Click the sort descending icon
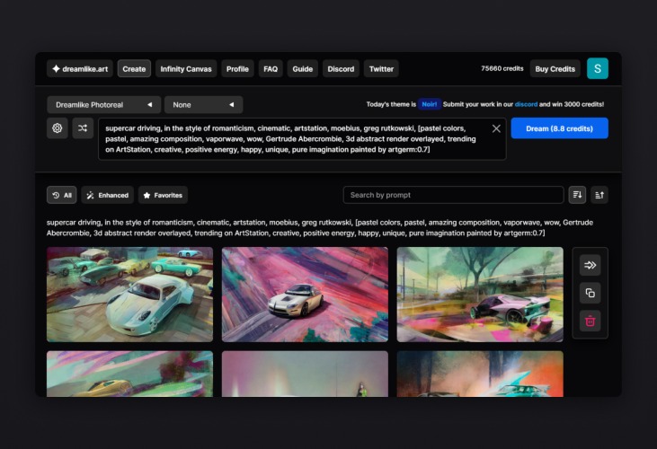Image resolution: width=657 pixels, height=449 pixels. click(577, 195)
